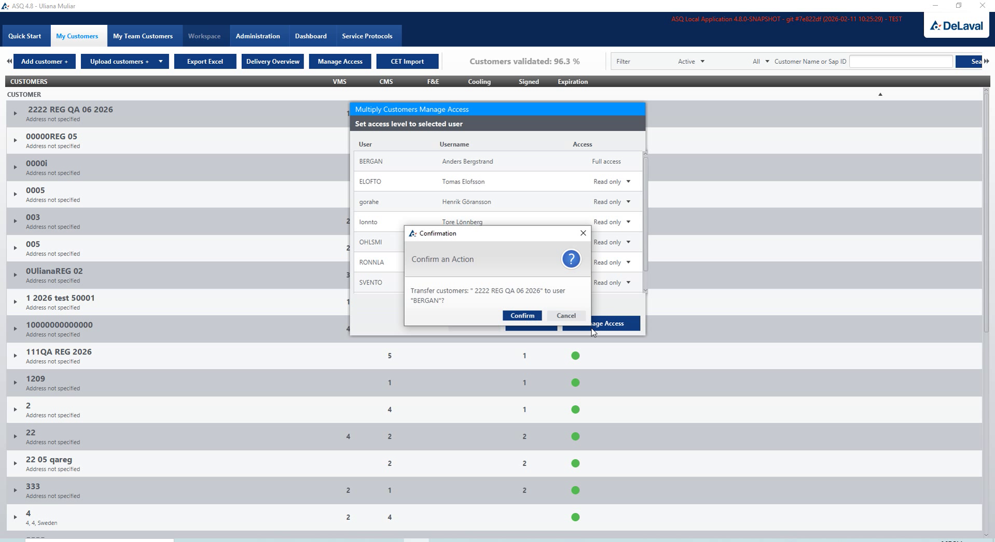Viewport: 995px width, 542px height.
Task: Click Export Excel button
Action: pyautogui.click(x=205, y=61)
